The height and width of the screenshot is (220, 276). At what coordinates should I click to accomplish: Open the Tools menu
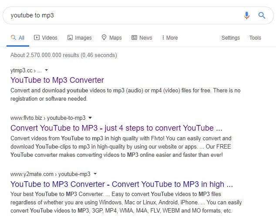click(255, 38)
